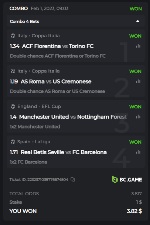The image size is (150, 225).
Task: Open stats icon for Fiorentina vs Torino
Action: click(x=138, y=46)
